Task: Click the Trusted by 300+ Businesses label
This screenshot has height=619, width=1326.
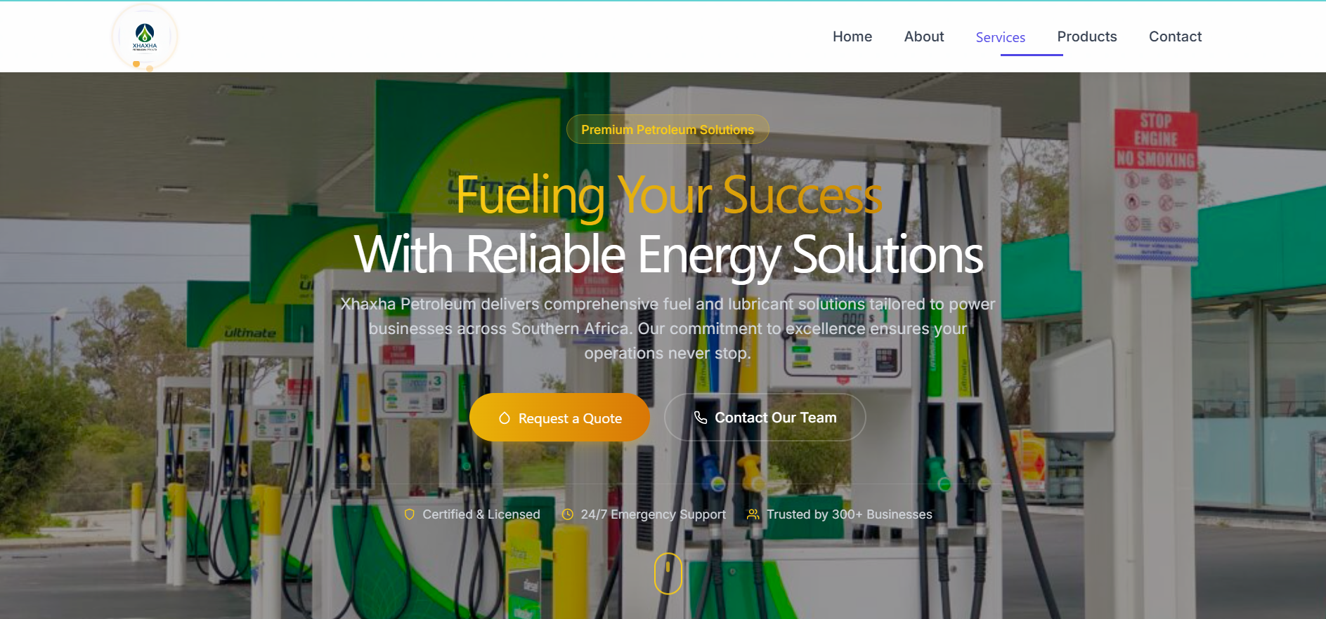Action: pyautogui.click(x=850, y=514)
